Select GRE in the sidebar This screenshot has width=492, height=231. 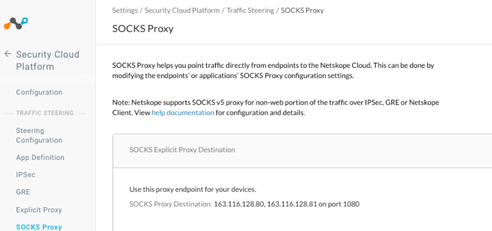[x=23, y=192]
